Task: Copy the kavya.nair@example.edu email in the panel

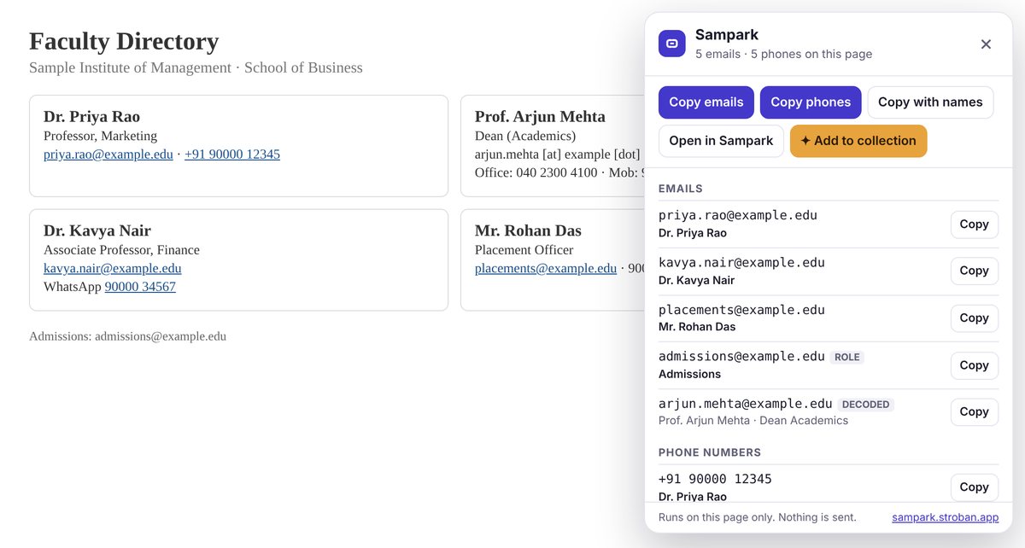Action: coord(974,271)
